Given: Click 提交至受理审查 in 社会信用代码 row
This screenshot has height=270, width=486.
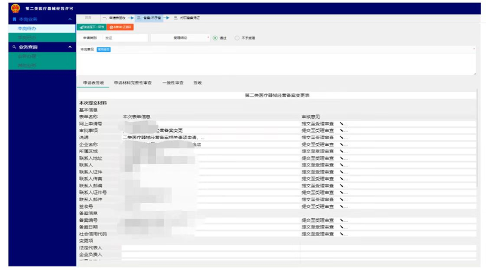Looking at the screenshot, I should coord(317,234).
